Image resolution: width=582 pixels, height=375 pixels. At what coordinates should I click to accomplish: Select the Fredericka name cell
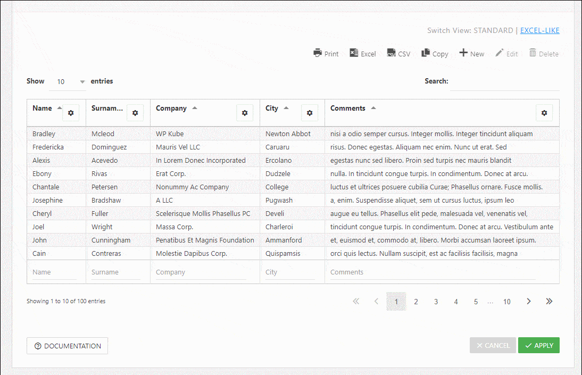pyautogui.click(x=56, y=147)
